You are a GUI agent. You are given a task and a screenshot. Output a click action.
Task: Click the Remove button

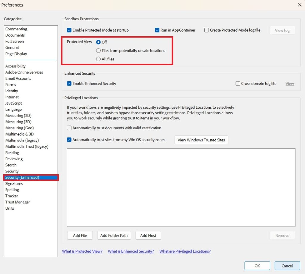click(282, 236)
